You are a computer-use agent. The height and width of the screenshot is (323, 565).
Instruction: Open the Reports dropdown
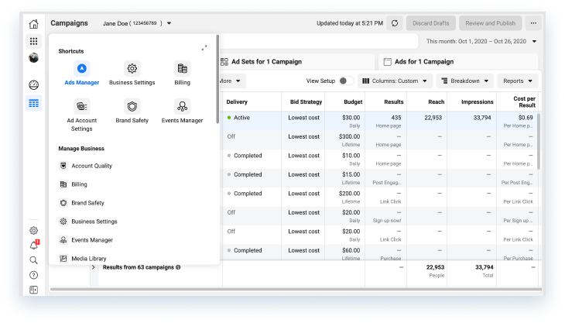[x=518, y=81]
